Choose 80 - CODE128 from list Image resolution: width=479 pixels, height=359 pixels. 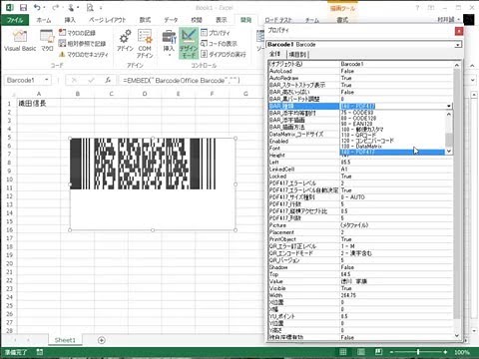392,119
